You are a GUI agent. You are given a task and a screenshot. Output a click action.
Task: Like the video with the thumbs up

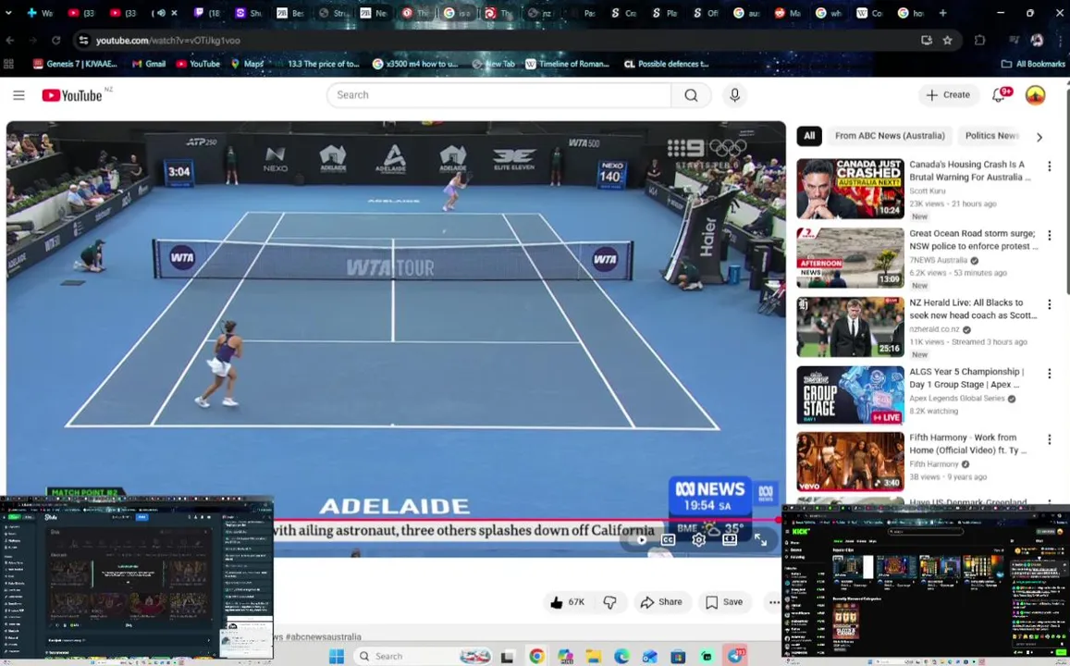coord(566,602)
